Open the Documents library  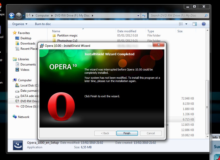[x=28, y=64]
